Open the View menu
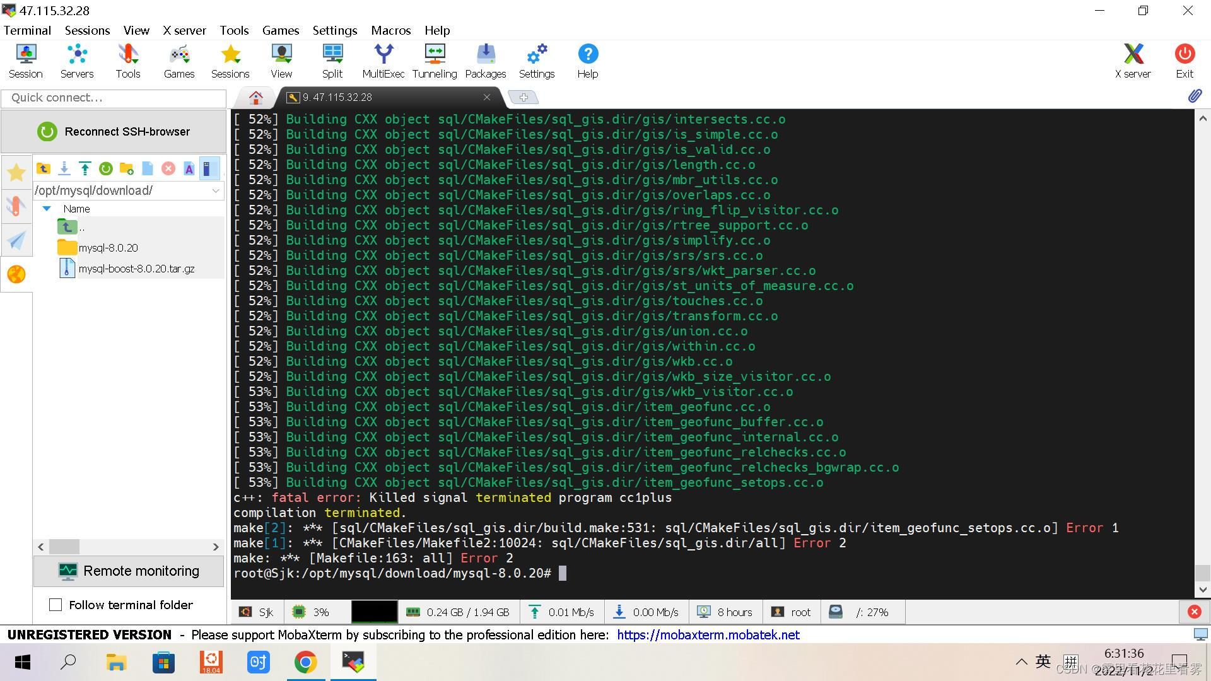Viewport: 1211px width, 681px height. pyautogui.click(x=136, y=30)
